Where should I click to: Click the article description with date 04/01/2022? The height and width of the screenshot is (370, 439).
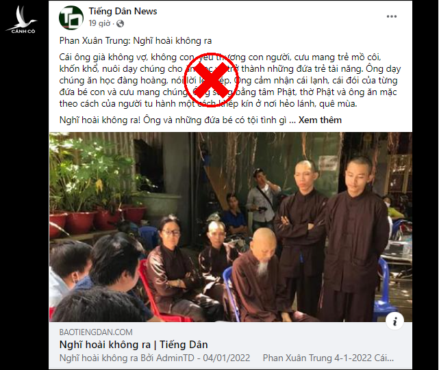(x=227, y=358)
